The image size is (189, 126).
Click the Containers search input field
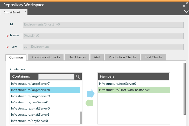[x=56, y=77]
